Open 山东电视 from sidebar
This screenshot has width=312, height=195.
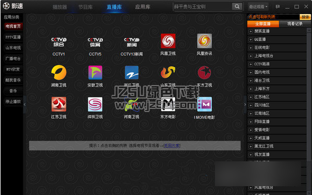coord(13,48)
